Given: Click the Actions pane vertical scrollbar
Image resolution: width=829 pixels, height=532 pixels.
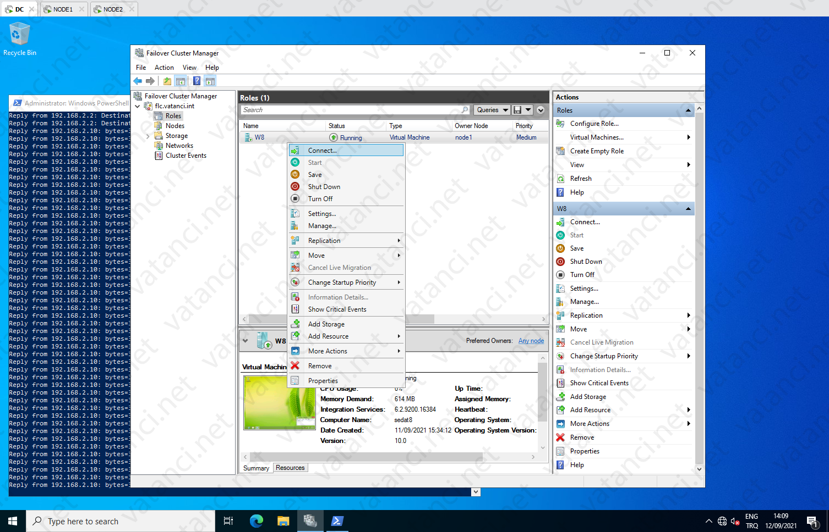Looking at the screenshot, I should click(x=699, y=289).
